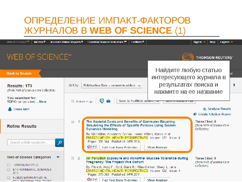Click the Thomson Reuters logo
The height and width of the screenshot is (182, 242).
(x=207, y=57)
